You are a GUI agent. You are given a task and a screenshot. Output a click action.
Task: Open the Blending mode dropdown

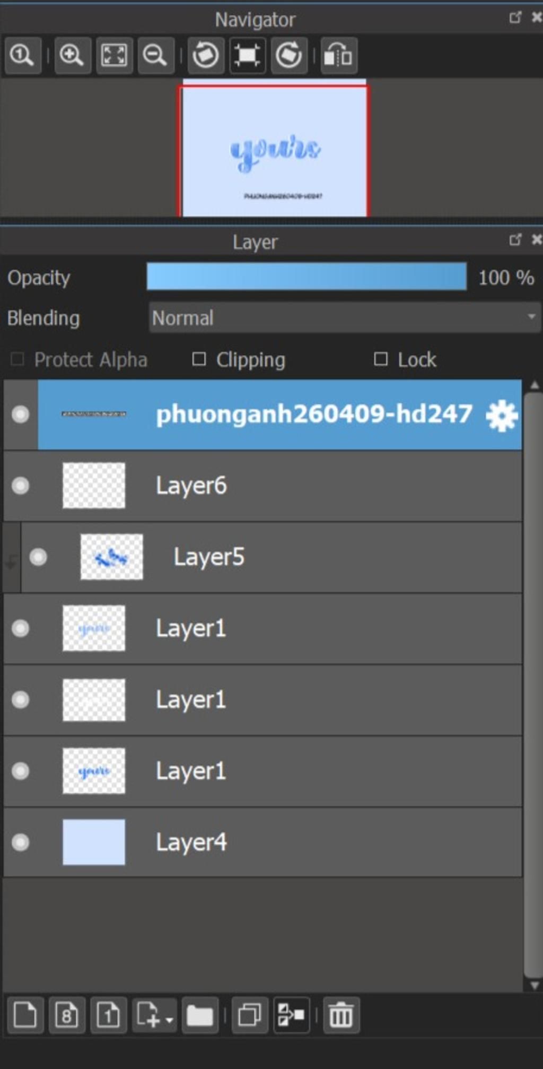coord(345,317)
